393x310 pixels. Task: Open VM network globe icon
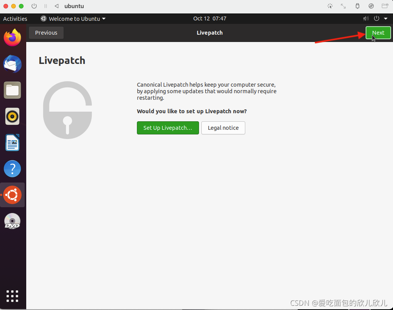pyautogui.click(x=371, y=6)
